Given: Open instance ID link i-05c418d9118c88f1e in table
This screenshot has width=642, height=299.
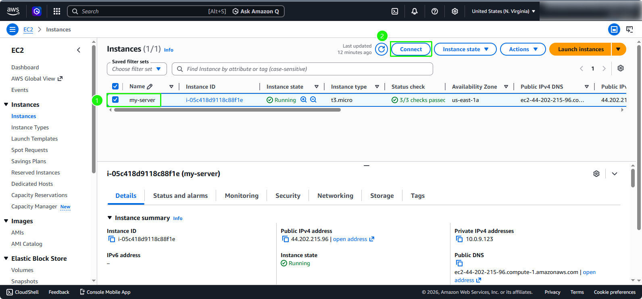Looking at the screenshot, I should coord(214,100).
